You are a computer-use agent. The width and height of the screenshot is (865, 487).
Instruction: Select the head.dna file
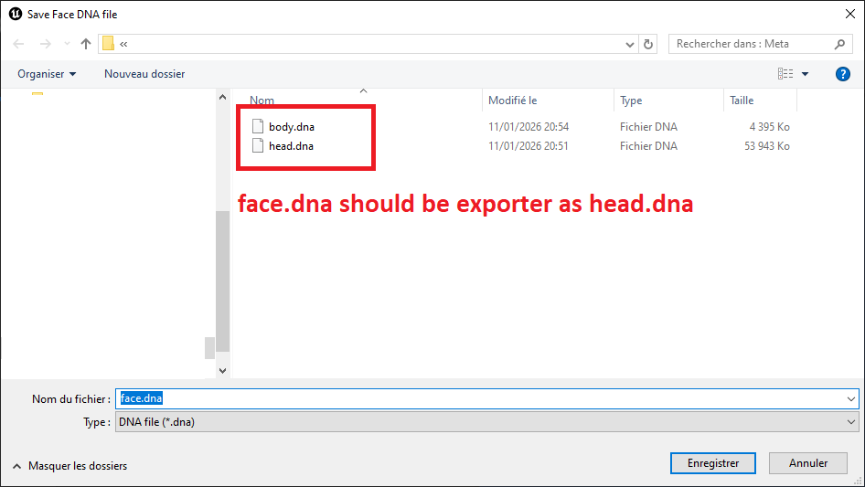point(291,146)
